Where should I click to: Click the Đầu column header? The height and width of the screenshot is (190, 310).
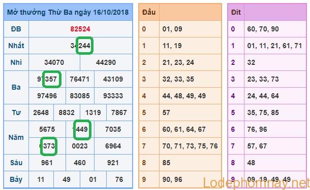(x=149, y=12)
